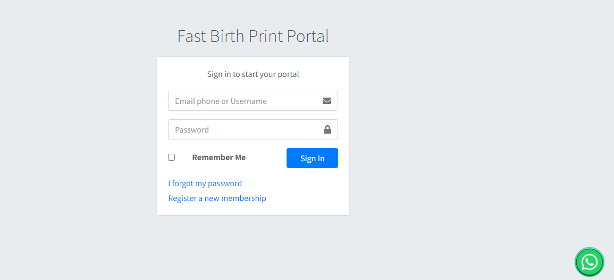Image resolution: width=614 pixels, height=280 pixels.
Task: Click the word 'Fast' in page title
Action: (x=191, y=36)
